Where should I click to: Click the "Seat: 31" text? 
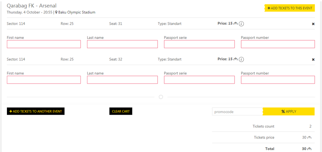[116, 24]
